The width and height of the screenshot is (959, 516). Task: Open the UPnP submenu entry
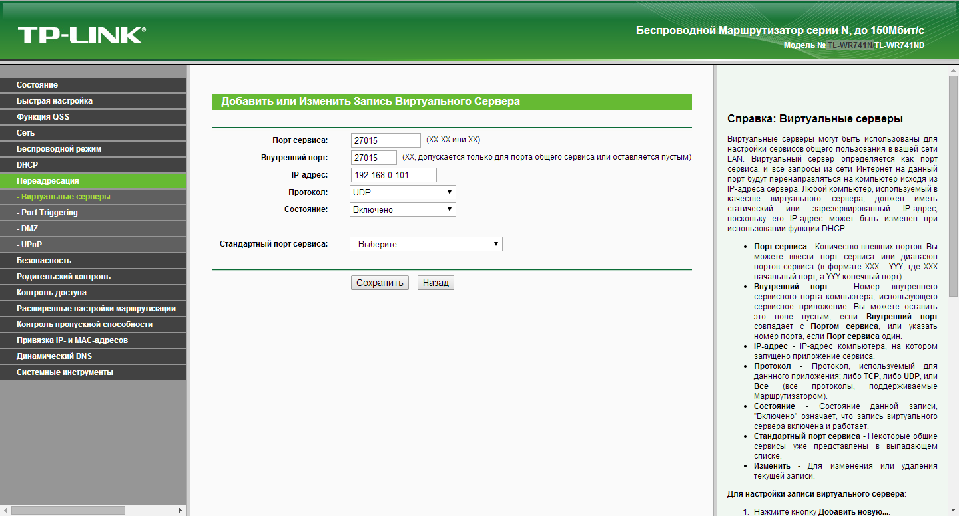click(93, 245)
